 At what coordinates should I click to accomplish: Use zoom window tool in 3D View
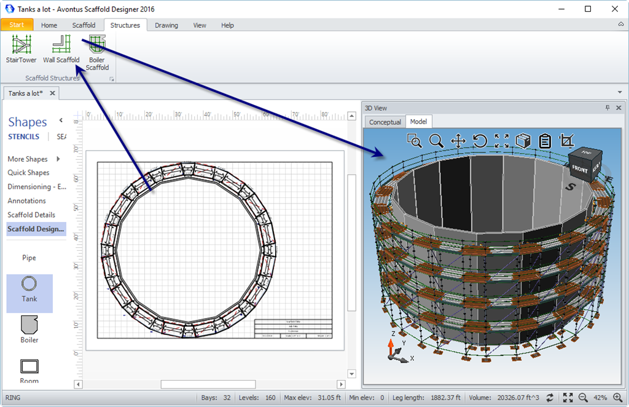(x=415, y=141)
